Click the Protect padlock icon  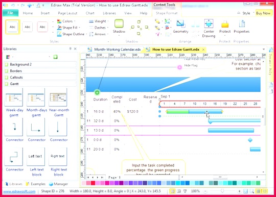(x=225, y=24)
